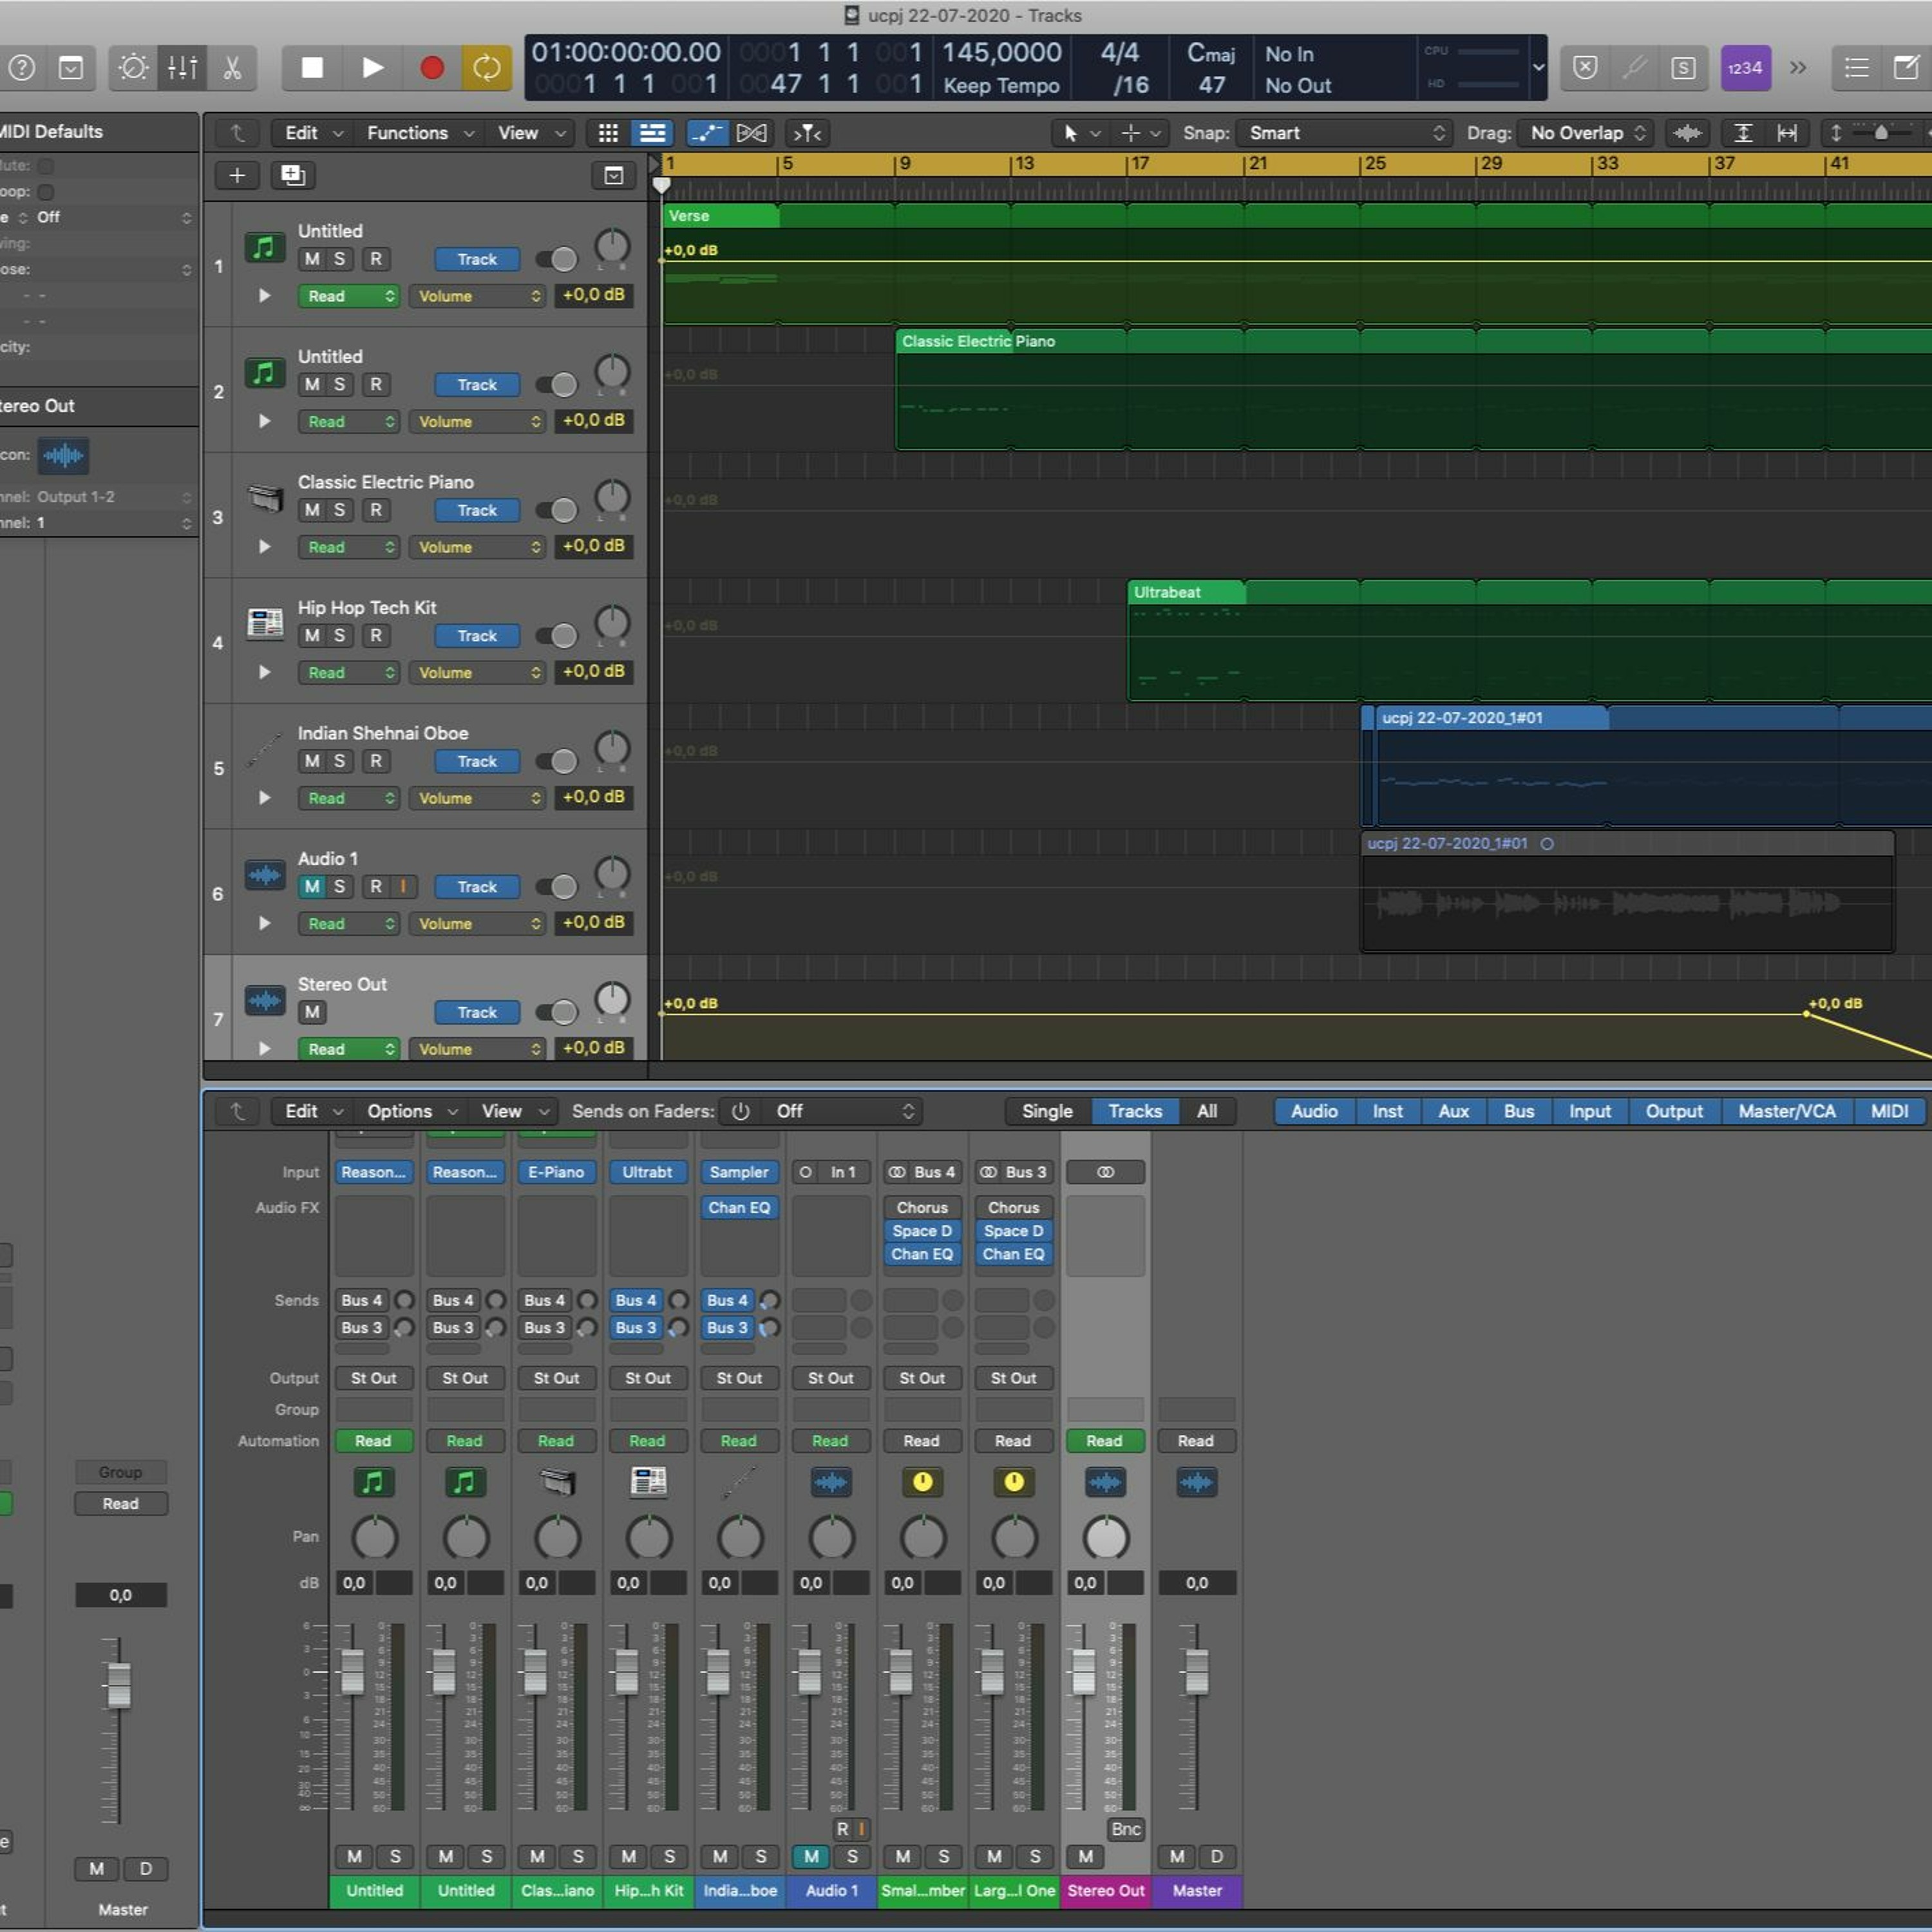
Task: Open the Snap Smart dropdown
Action: coord(1344,133)
